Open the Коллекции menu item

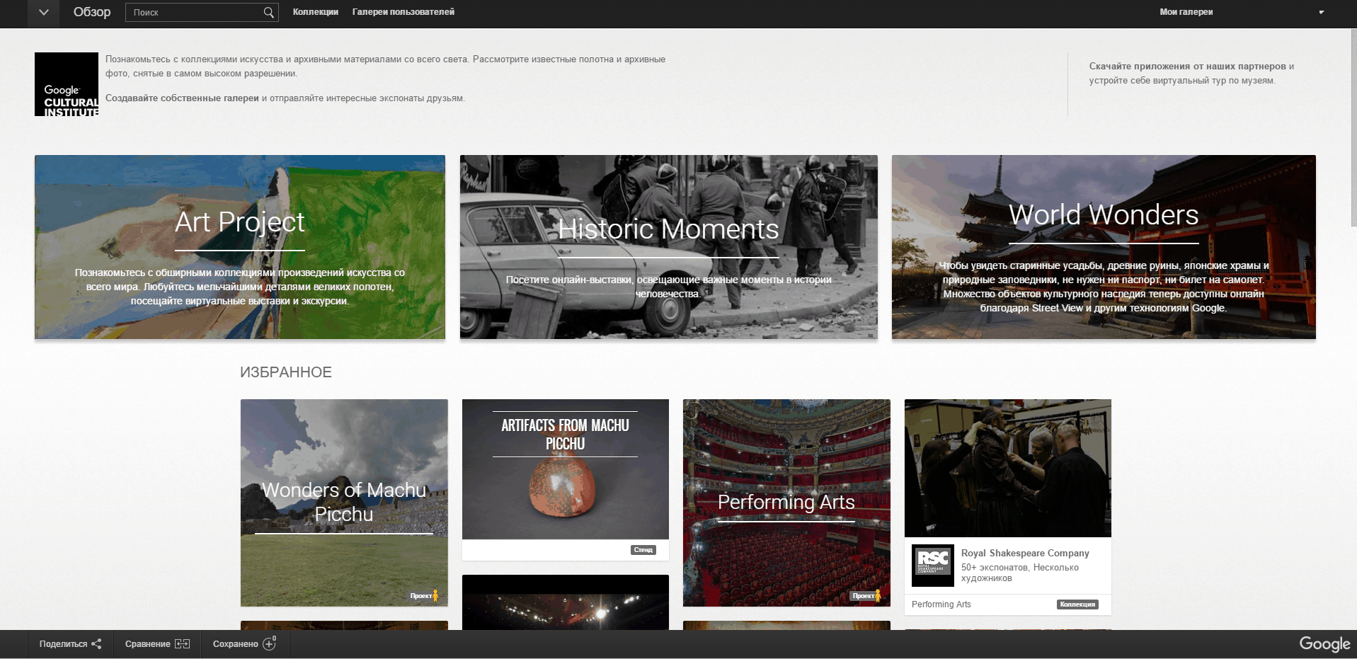coord(315,12)
